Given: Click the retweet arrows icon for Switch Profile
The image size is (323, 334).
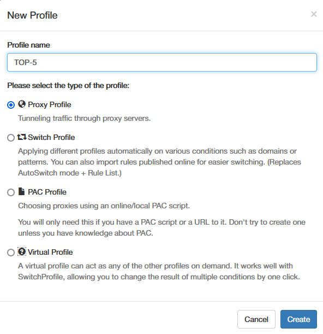Looking at the screenshot, I should coord(22,137).
